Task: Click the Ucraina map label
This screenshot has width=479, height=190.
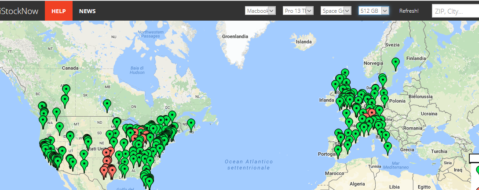Action: click(428, 114)
